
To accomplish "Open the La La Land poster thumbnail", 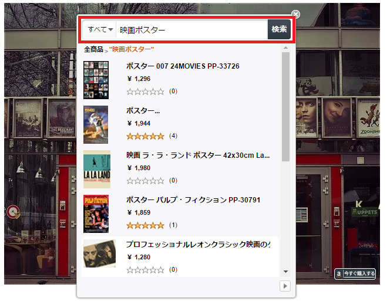I will tap(97, 169).
